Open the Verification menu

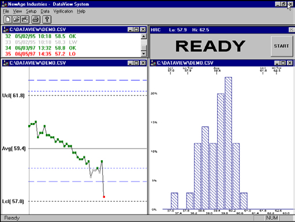pos(63,12)
